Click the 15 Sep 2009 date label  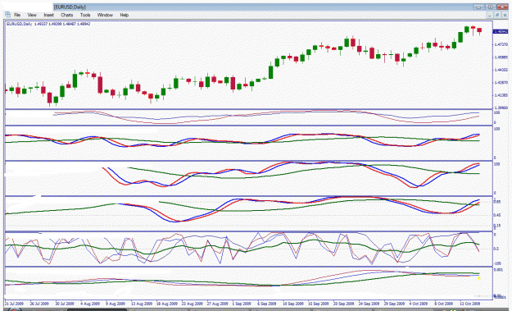pos(319,304)
